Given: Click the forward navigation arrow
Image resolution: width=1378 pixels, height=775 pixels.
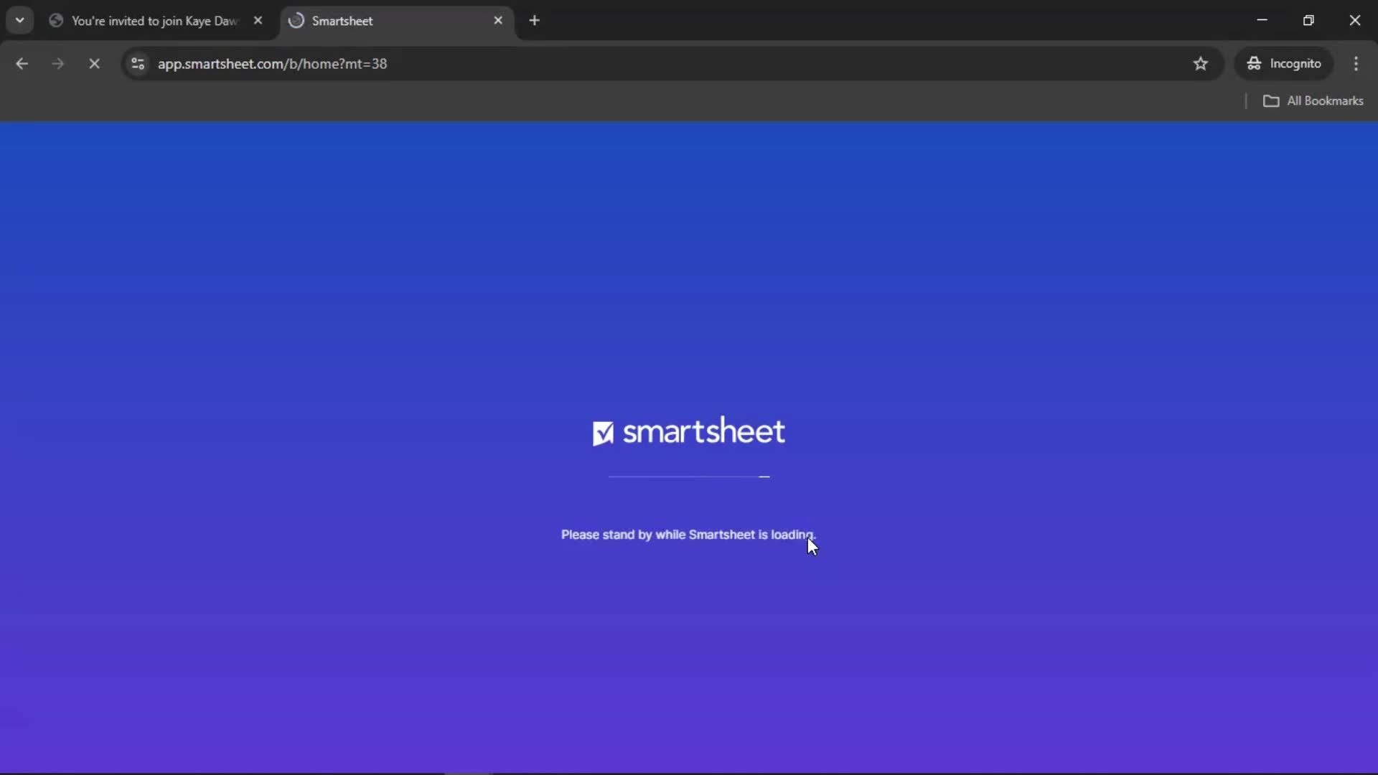Looking at the screenshot, I should (57, 63).
